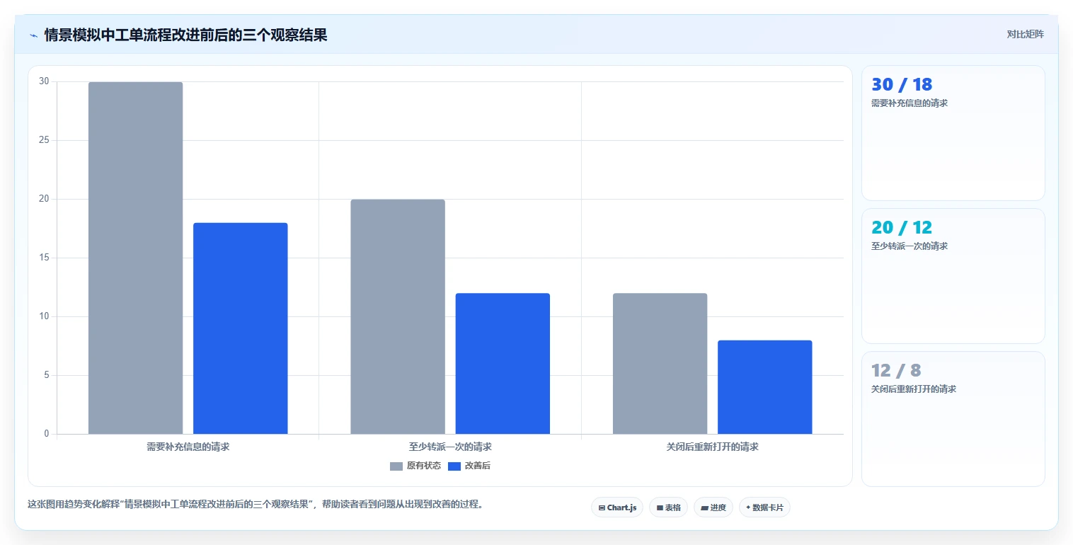The width and height of the screenshot is (1073, 545).
Task: Click the lightning icon beside the title
Action: pyautogui.click(x=33, y=35)
